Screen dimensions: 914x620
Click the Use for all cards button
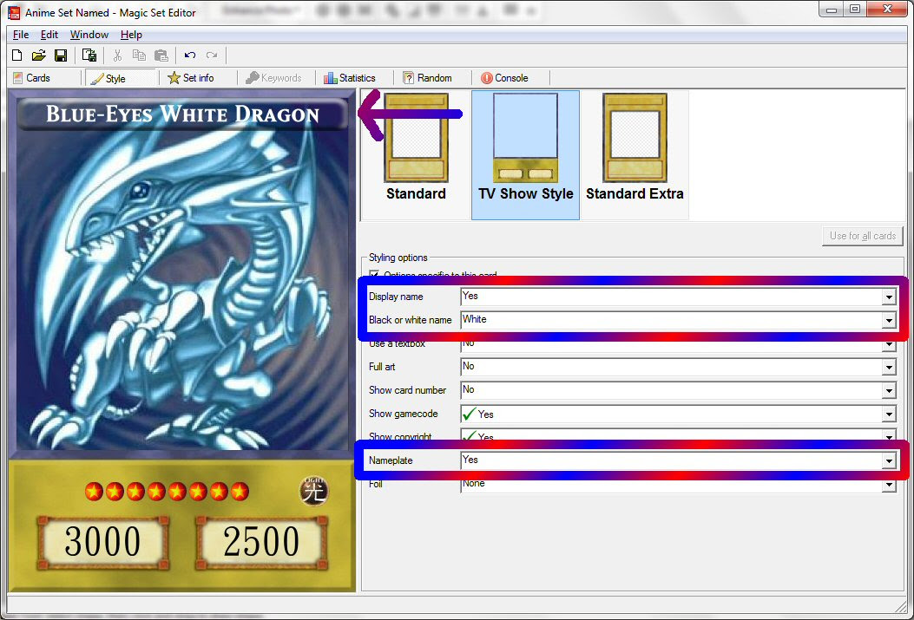(x=862, y=236)
